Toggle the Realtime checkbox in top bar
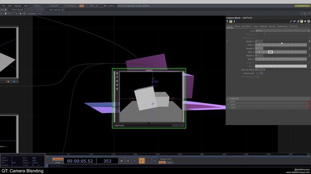The image size is (311, 174). tap(105, 6)
